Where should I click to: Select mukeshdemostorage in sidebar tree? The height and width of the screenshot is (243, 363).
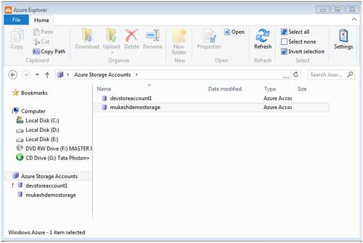[47, 195]
